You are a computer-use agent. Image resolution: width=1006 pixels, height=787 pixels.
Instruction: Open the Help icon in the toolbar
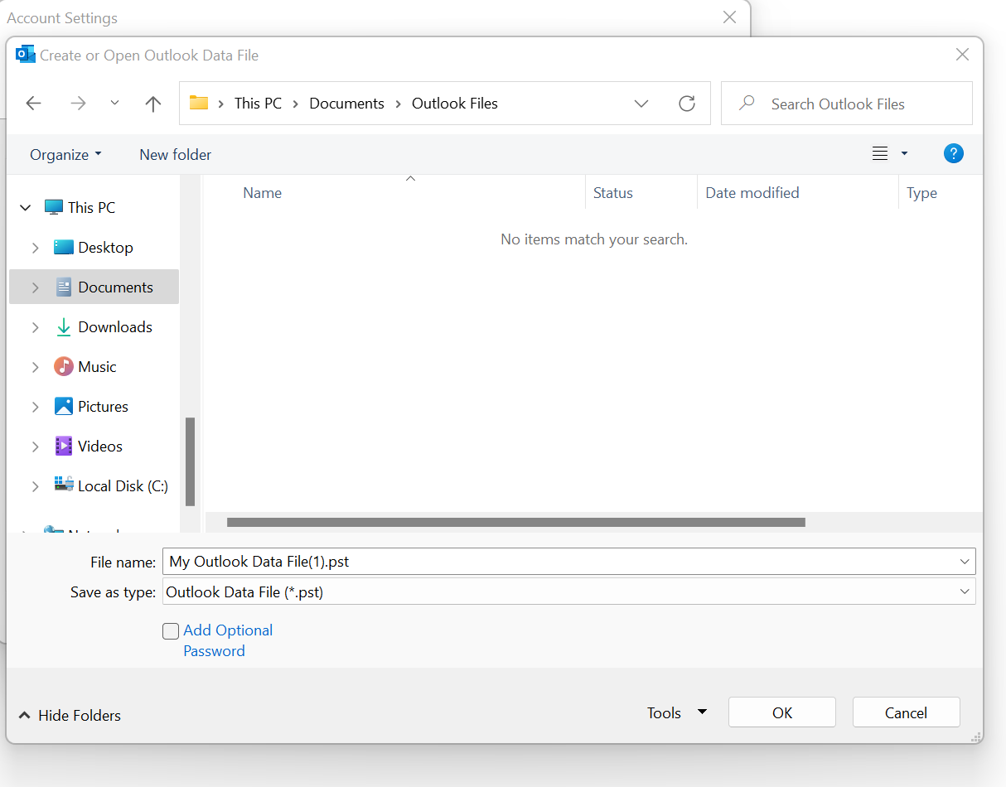[954, 153]
